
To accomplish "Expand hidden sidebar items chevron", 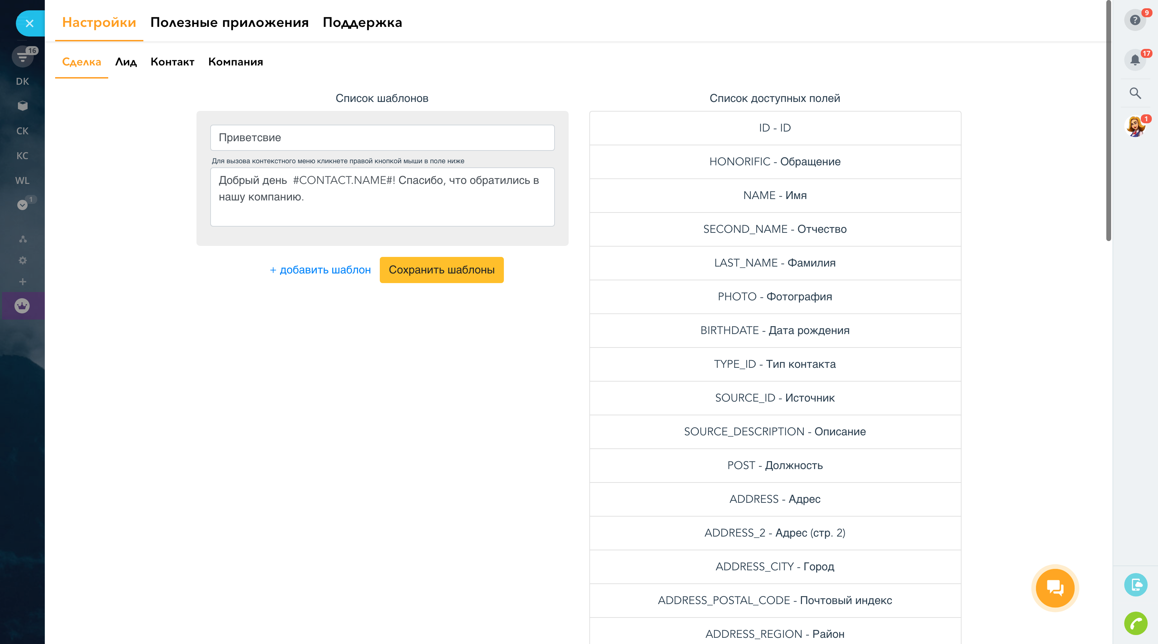I will coord(22,205).
